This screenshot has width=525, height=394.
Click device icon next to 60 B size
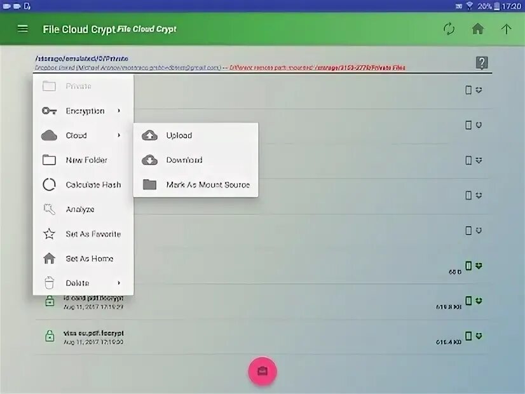468,266
